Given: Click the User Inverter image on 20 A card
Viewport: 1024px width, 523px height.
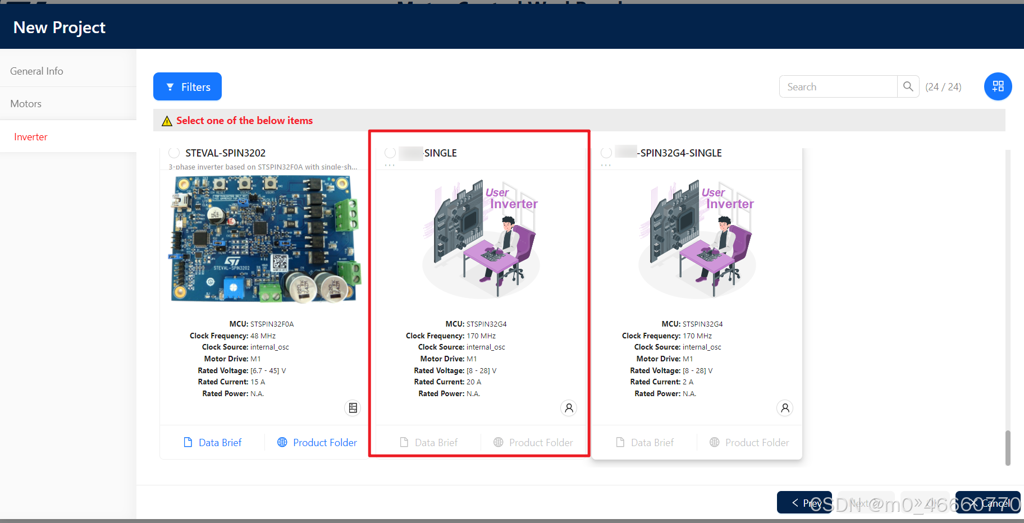Looking at the screenshot, I should pos(481,239).
